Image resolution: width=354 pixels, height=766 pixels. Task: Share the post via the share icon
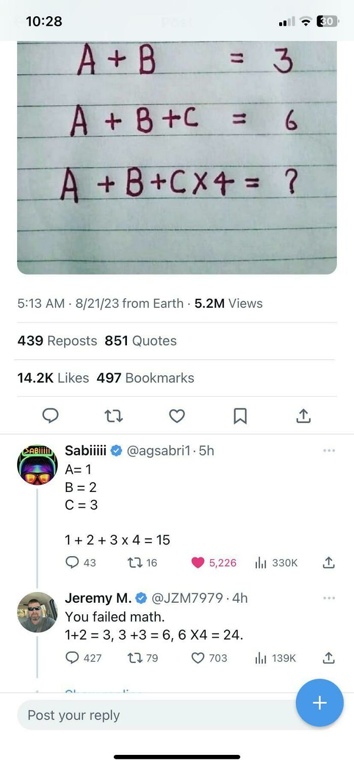pyautogui.click(x=303, y=416)
